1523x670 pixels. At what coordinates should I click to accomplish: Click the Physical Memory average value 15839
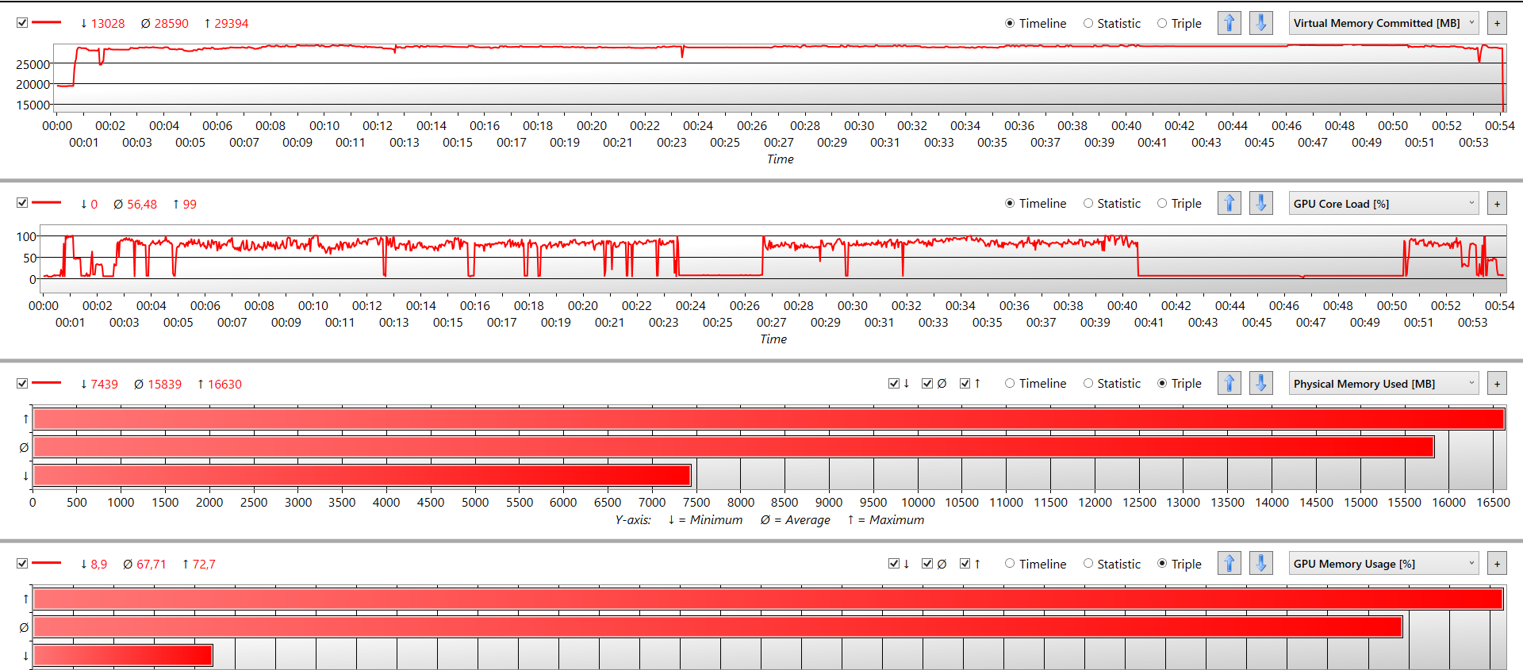click(165, 384)
